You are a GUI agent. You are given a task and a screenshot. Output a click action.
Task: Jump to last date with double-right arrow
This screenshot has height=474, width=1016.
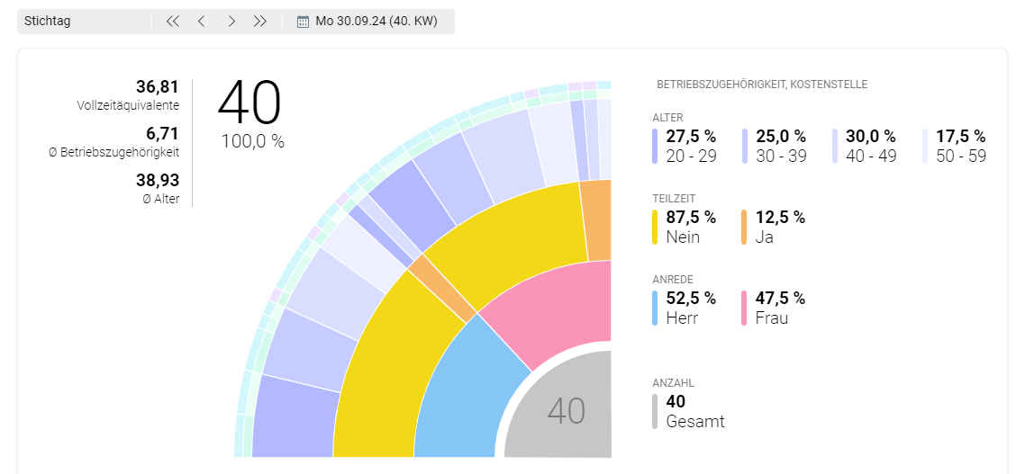(260, 22)
